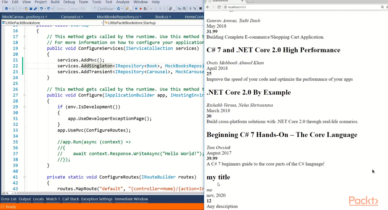This screenshot has width=388, height=210.
Task: Open the Call Stack panel tab
Action: pos(70,199)
